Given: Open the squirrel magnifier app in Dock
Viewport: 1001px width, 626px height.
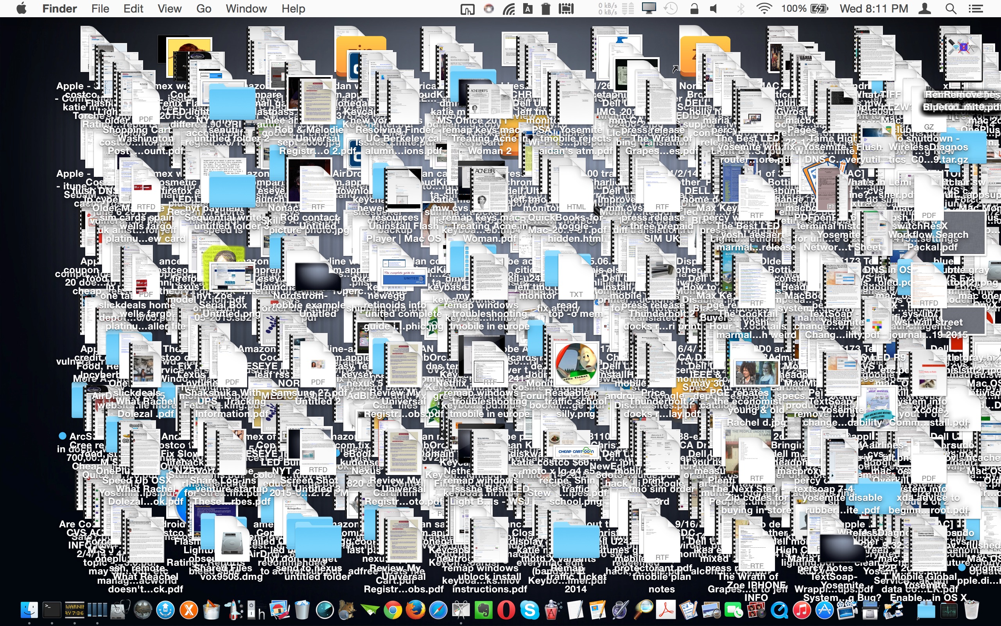Looking at the screenshot, I should [x=347, y=610].
